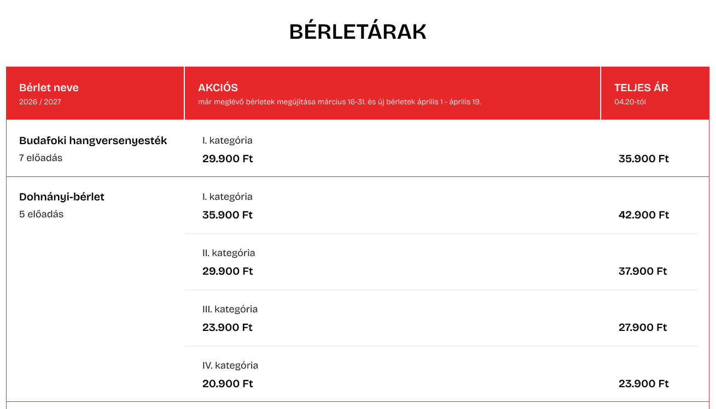The width and height of the screenshot is (716, 409).
Task: Select the 37.900 Ft full price
Action: tap(643, 271)
